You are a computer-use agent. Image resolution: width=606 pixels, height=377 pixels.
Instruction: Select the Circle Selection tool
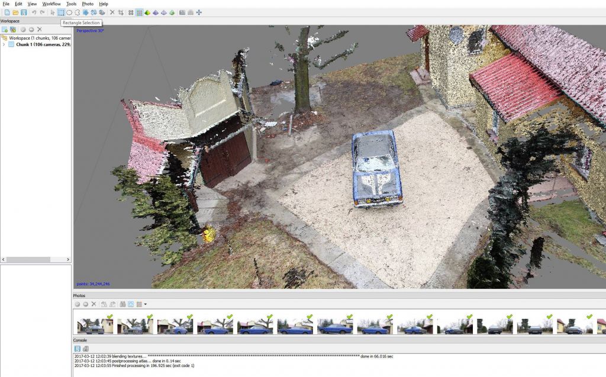click(69, 12)
